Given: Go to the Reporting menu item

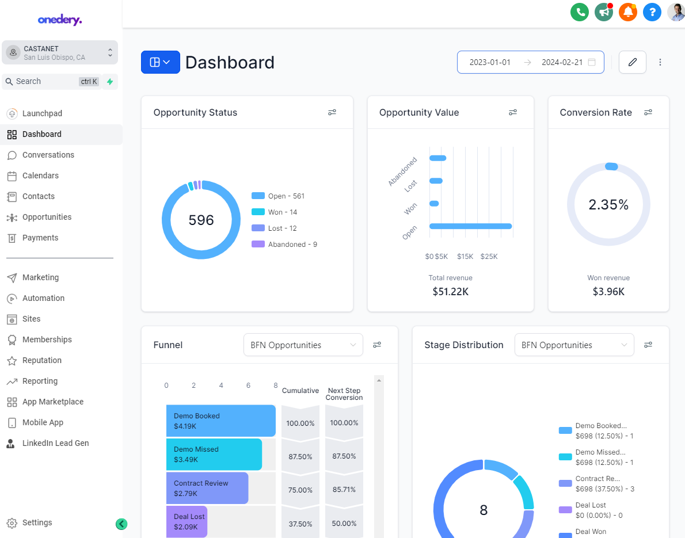Looking at the screenshot, I should (x=40, y=380).
